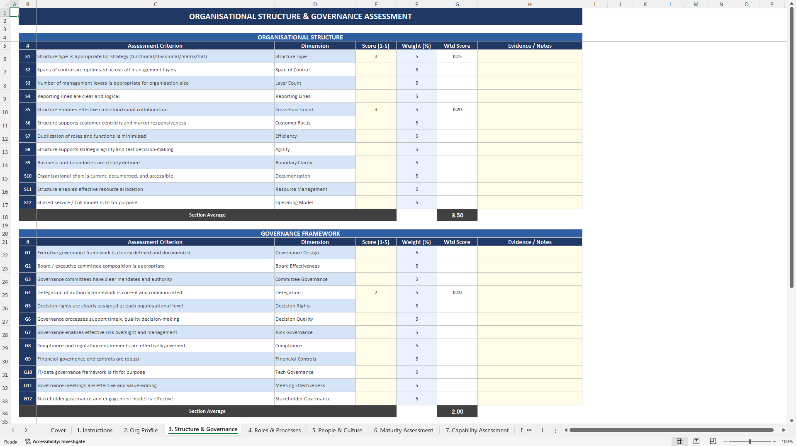This screenshot has height=446, width=796.
Task: Add a new sheet with plus icon
Action: point(542,430)
